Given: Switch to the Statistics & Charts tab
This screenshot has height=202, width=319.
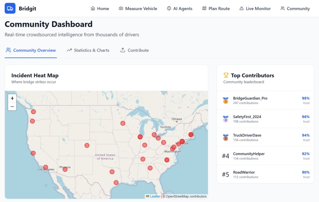Looking at the screenshot, I should [88, 50].
